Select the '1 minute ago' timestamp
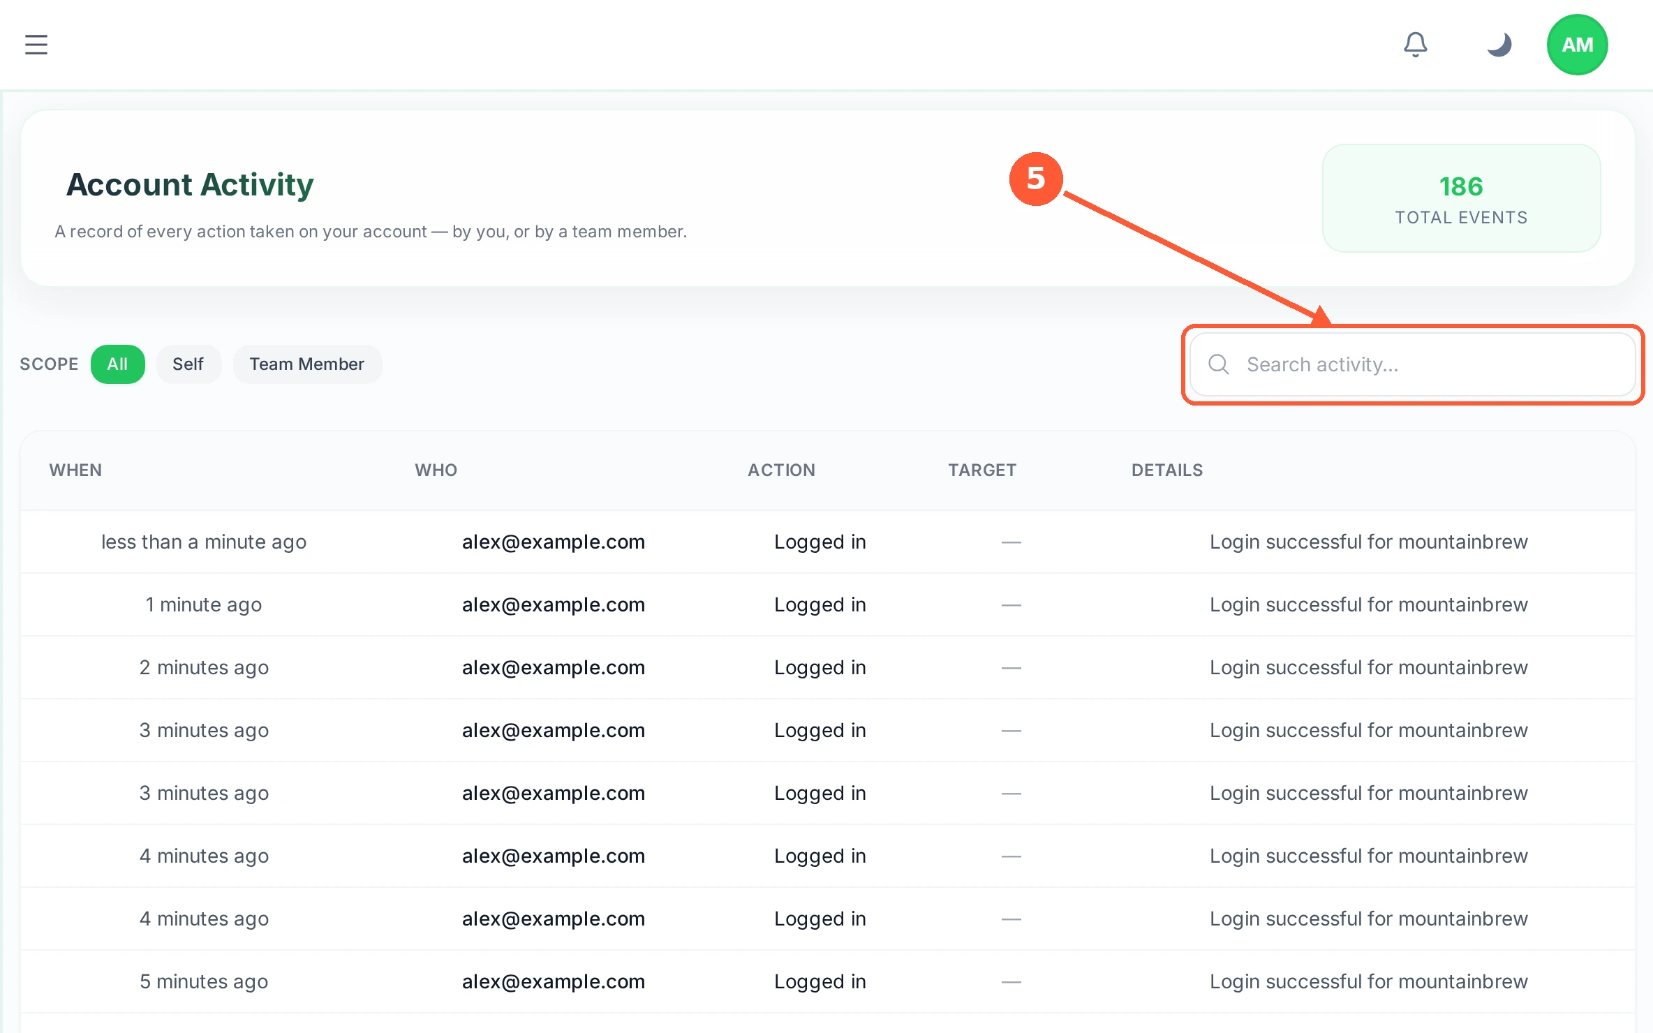1653x1033 pixels. click(x=204, y=605)
